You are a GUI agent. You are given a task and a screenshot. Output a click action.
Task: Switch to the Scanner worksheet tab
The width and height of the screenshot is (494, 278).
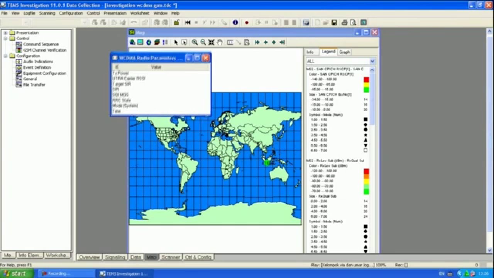(171, 257)
